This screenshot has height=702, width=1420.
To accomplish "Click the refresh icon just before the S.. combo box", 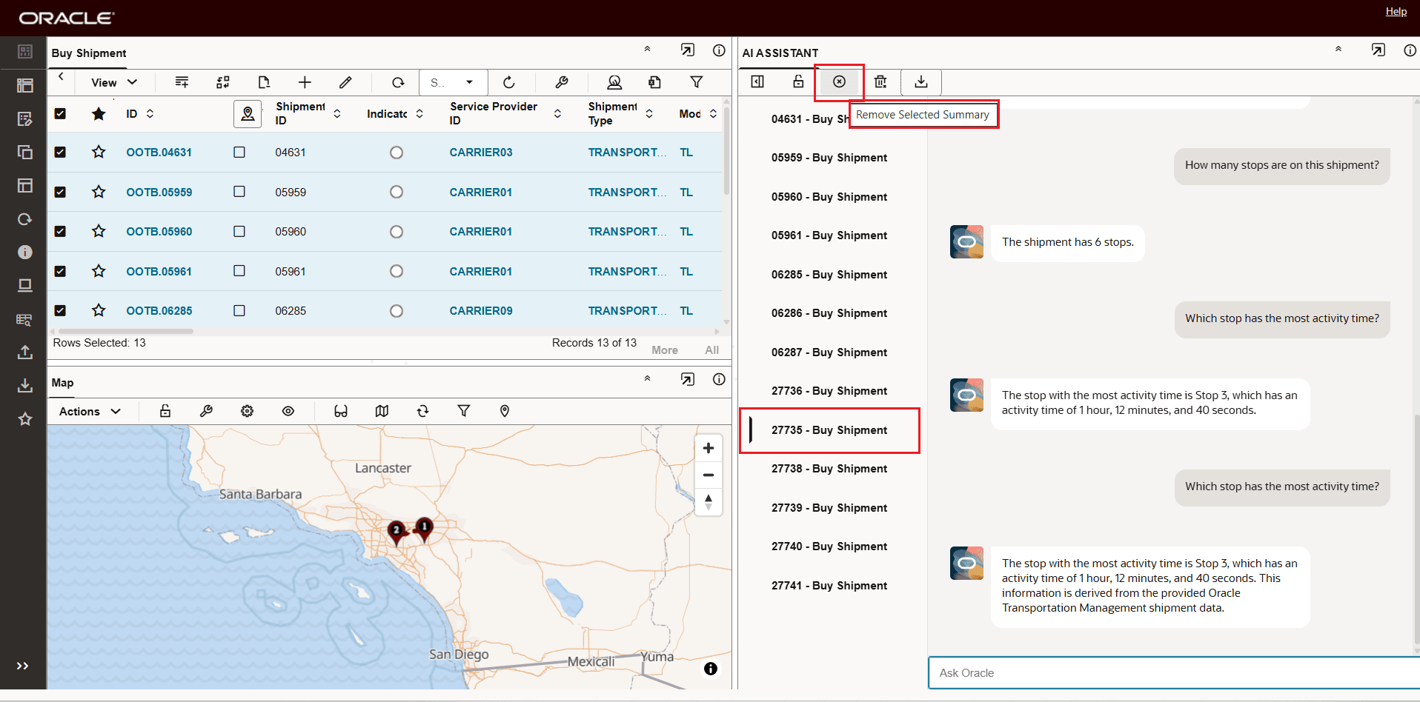I will pos(398,82).
